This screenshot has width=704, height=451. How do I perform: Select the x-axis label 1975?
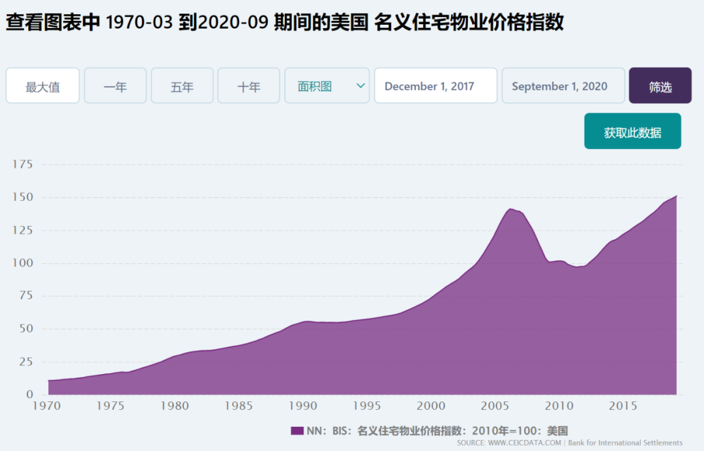tap(110, 406)
